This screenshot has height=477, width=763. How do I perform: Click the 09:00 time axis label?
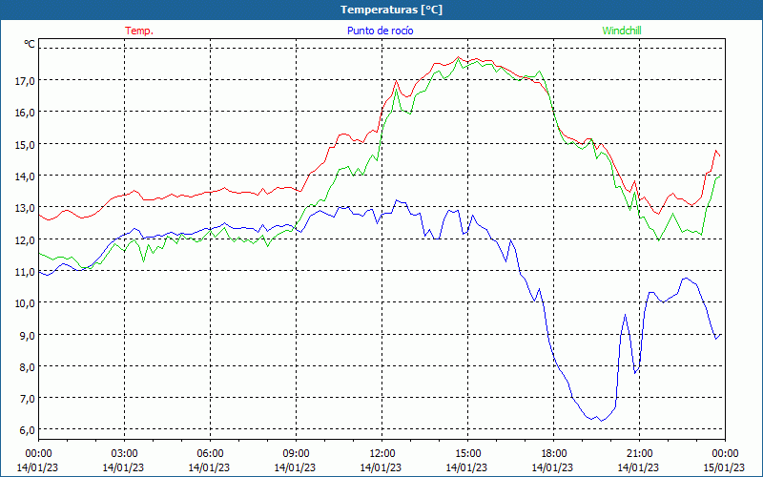(x=296, y=454)
